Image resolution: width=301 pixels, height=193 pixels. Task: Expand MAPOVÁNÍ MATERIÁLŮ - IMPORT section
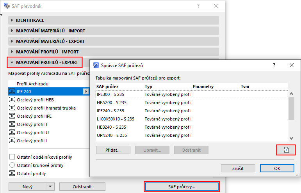(114, 31)
